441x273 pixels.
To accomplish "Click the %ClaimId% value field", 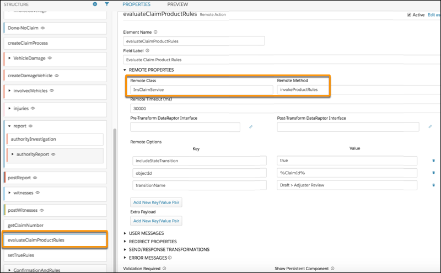I will [x=347, y=173].
